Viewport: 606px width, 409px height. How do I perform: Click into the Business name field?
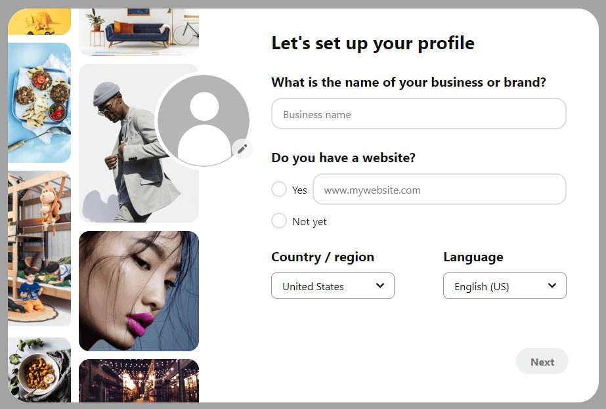(x=419, y=114)
